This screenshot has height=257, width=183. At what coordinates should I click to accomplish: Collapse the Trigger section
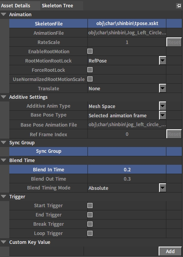point(3,196)
